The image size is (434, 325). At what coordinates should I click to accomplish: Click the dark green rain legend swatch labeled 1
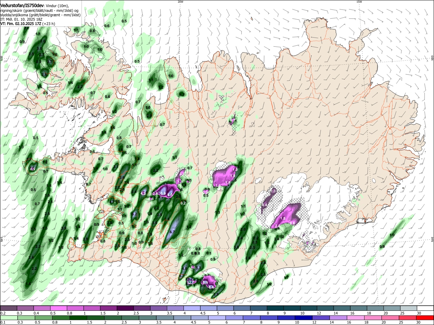click(78, 318)
